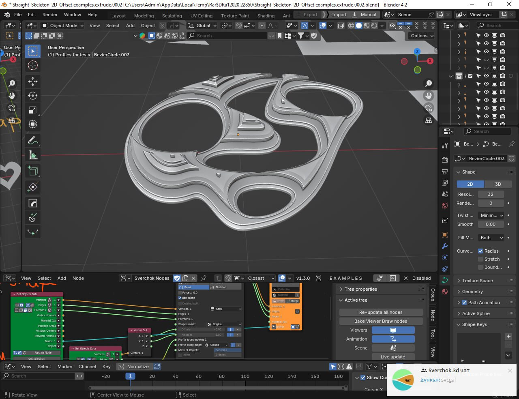Open the Material properties tab
This screenshot has width=519, height=399.
click(x=445, y=292)
